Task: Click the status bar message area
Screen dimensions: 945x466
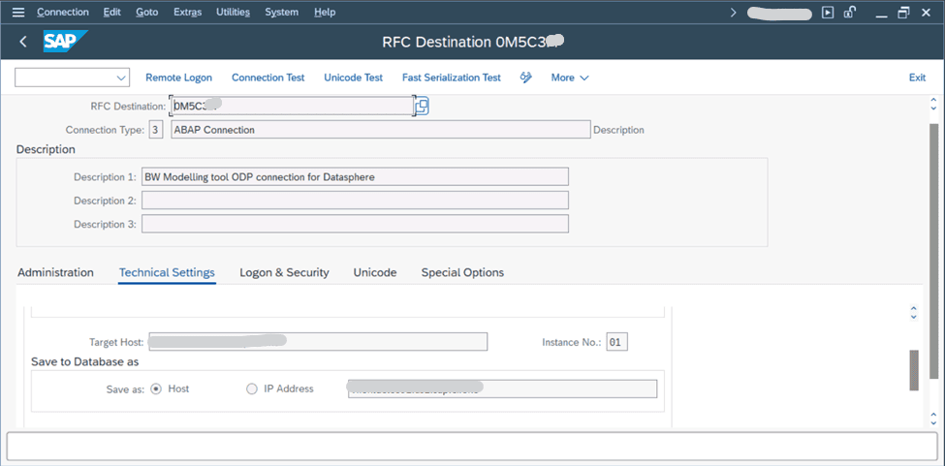Action: coord(472,446)
